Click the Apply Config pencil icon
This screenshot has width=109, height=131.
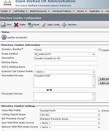click(x=44, y=25)
